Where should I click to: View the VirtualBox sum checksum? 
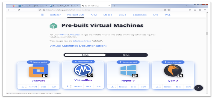99,86
